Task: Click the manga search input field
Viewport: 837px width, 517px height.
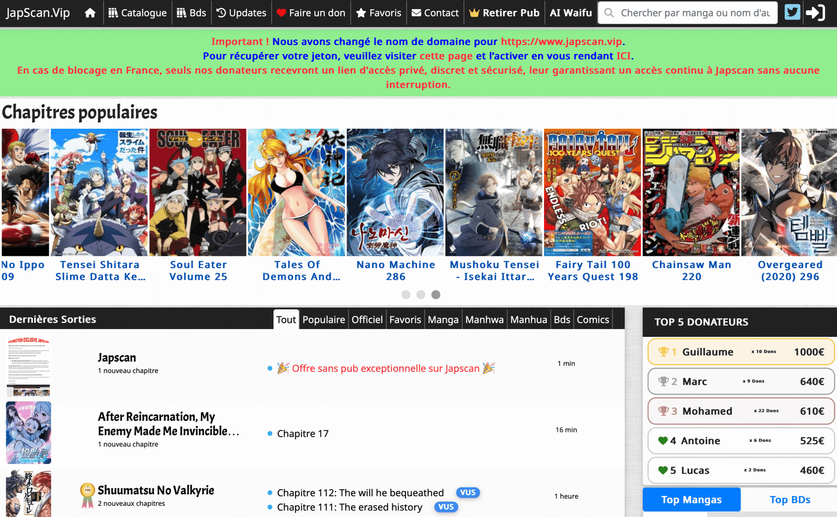Action: (694, 13)
